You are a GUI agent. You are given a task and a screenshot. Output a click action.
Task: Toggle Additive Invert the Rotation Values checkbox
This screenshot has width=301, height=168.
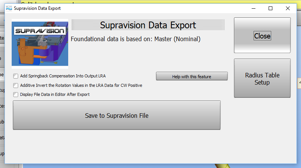point(16,85)
